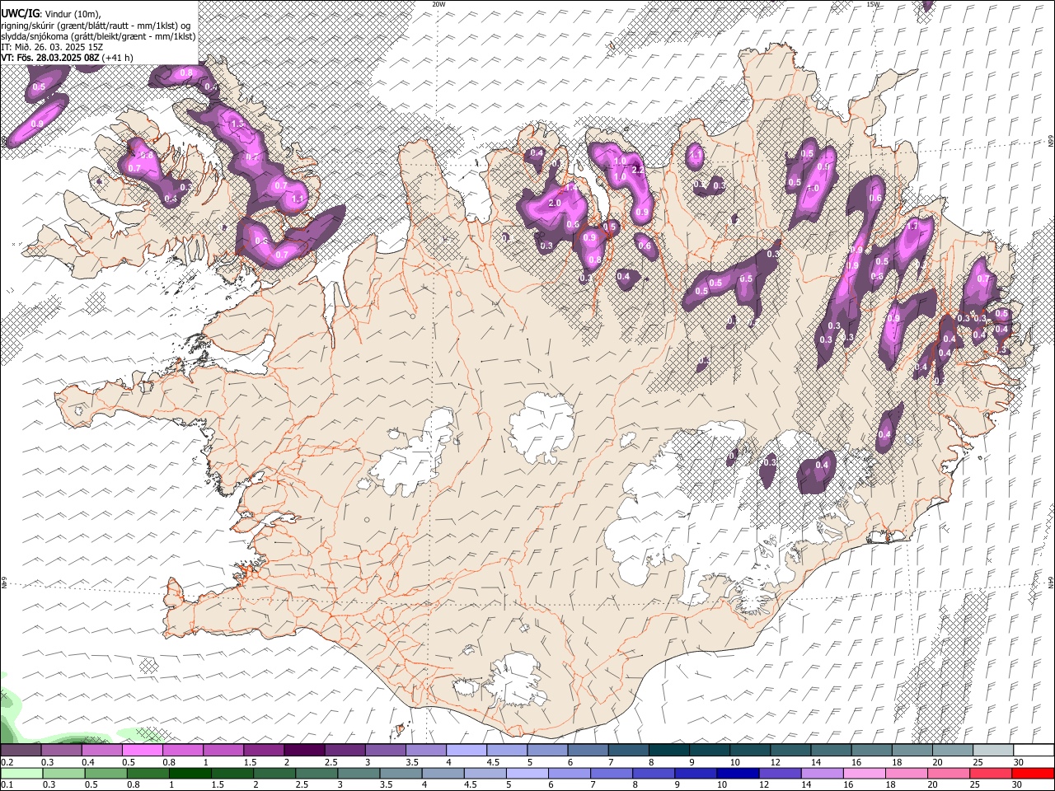Click the red swatch after 30 in bottom legend row
This screenshot has width=1055, height=791.
[1034, 773]
